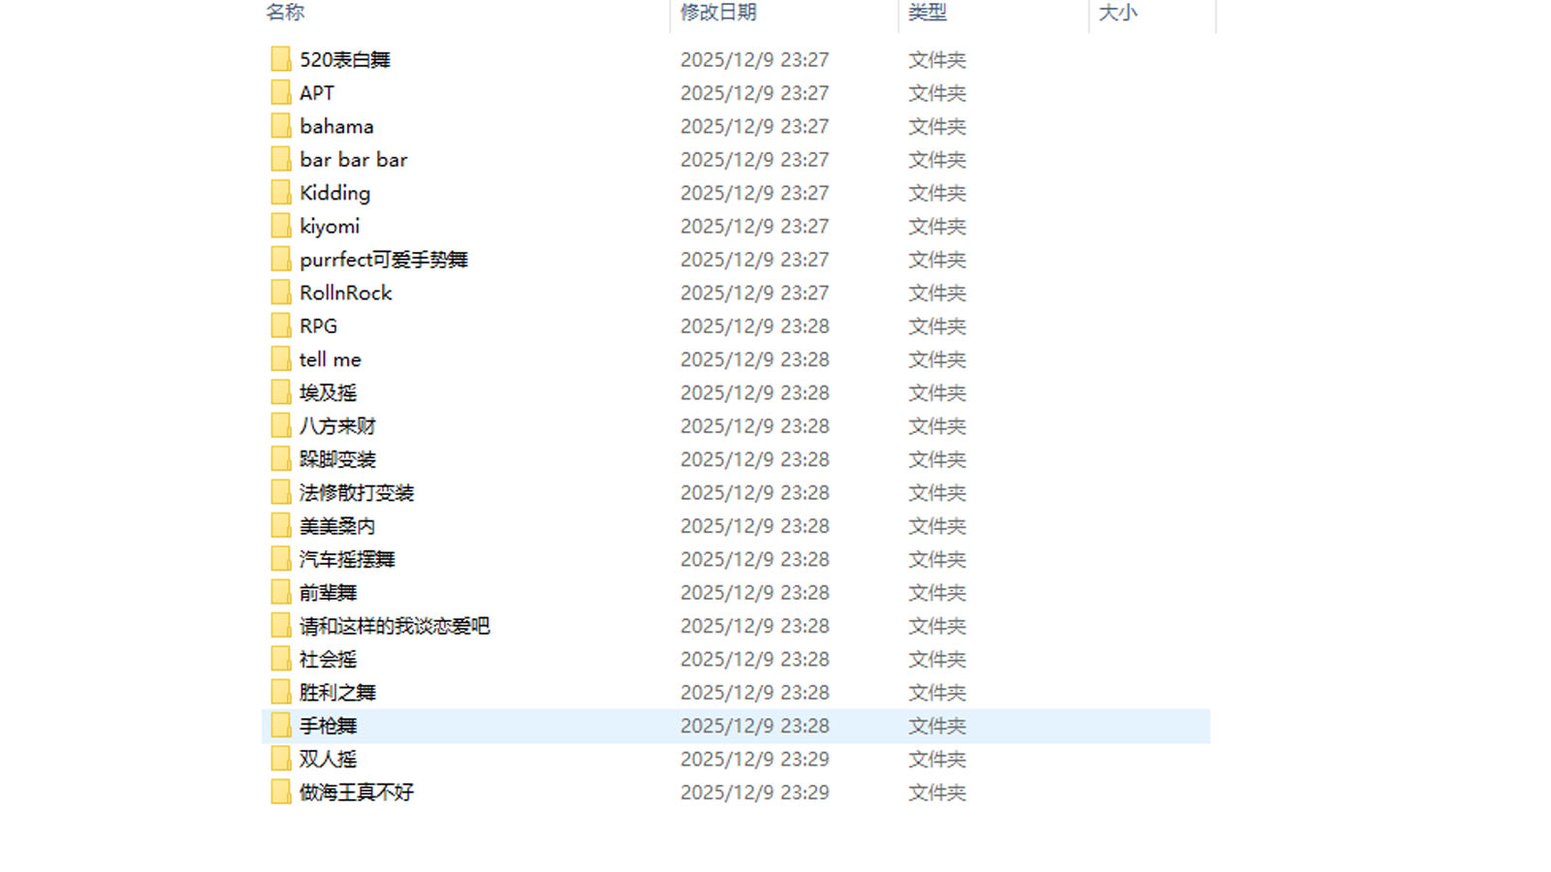
Task: Click the 做海王真不好 folder icon
Action: pos(280,793)
